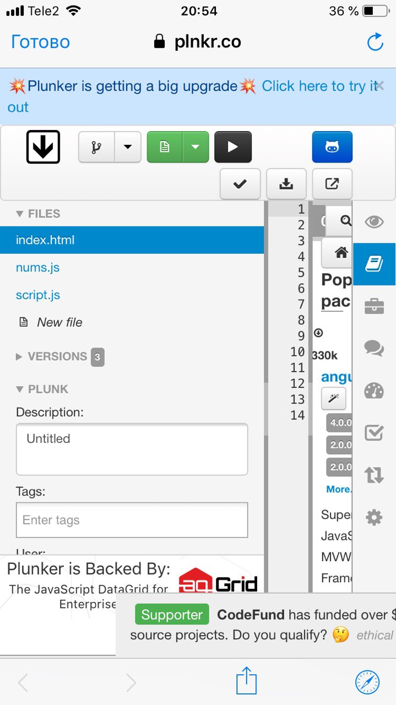Viewport: 396px width, 705px height.
Task: Fork this plunk with the branch icon
Action: click(96, 147)
